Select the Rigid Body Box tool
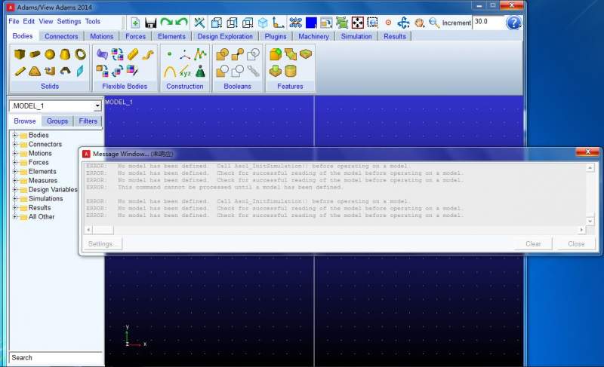Image resolution: width=604 pixels, height=367 pixels. pos(20,54)
